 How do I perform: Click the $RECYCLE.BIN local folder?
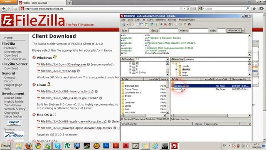(132, 86)
